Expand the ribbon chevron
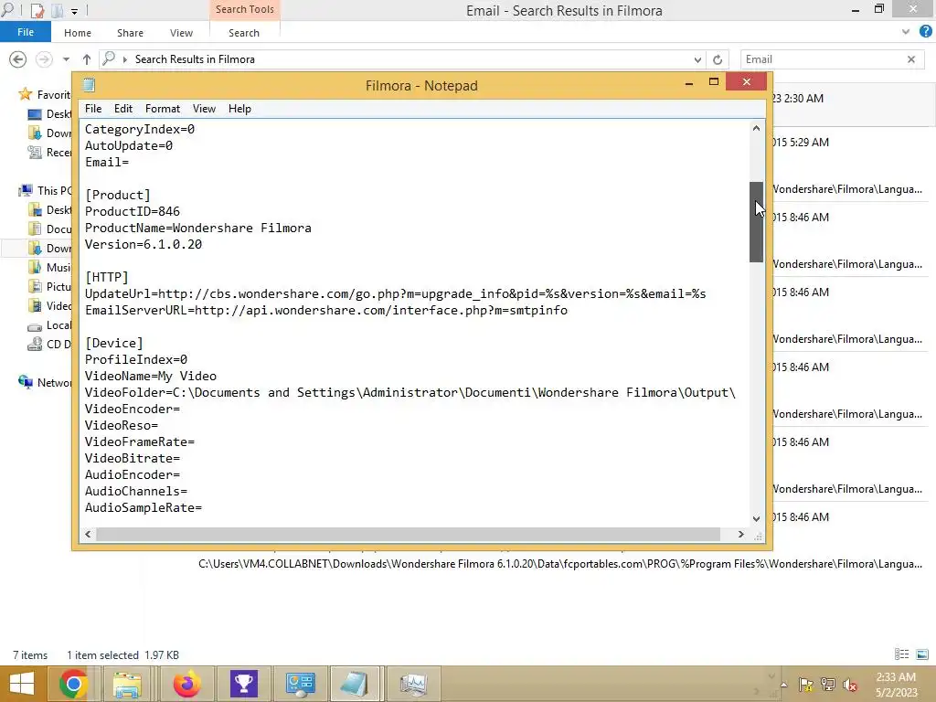Screen dimensions: 936x702 pos(906,32)
